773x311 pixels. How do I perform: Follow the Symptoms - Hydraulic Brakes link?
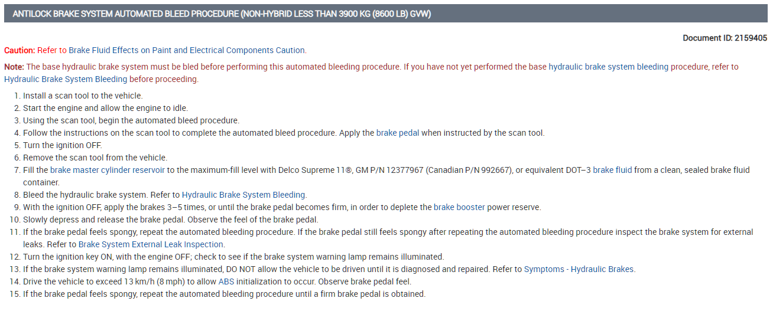point(579,269)
